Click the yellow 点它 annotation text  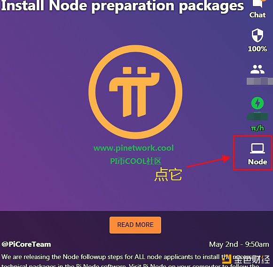coord(168,174)
